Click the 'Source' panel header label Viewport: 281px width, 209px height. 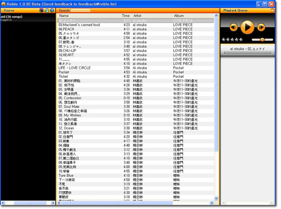[9, 10]
